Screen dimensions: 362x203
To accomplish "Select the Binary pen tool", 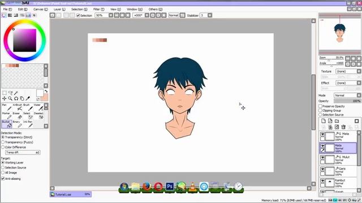I will click(x=18, y=124).
